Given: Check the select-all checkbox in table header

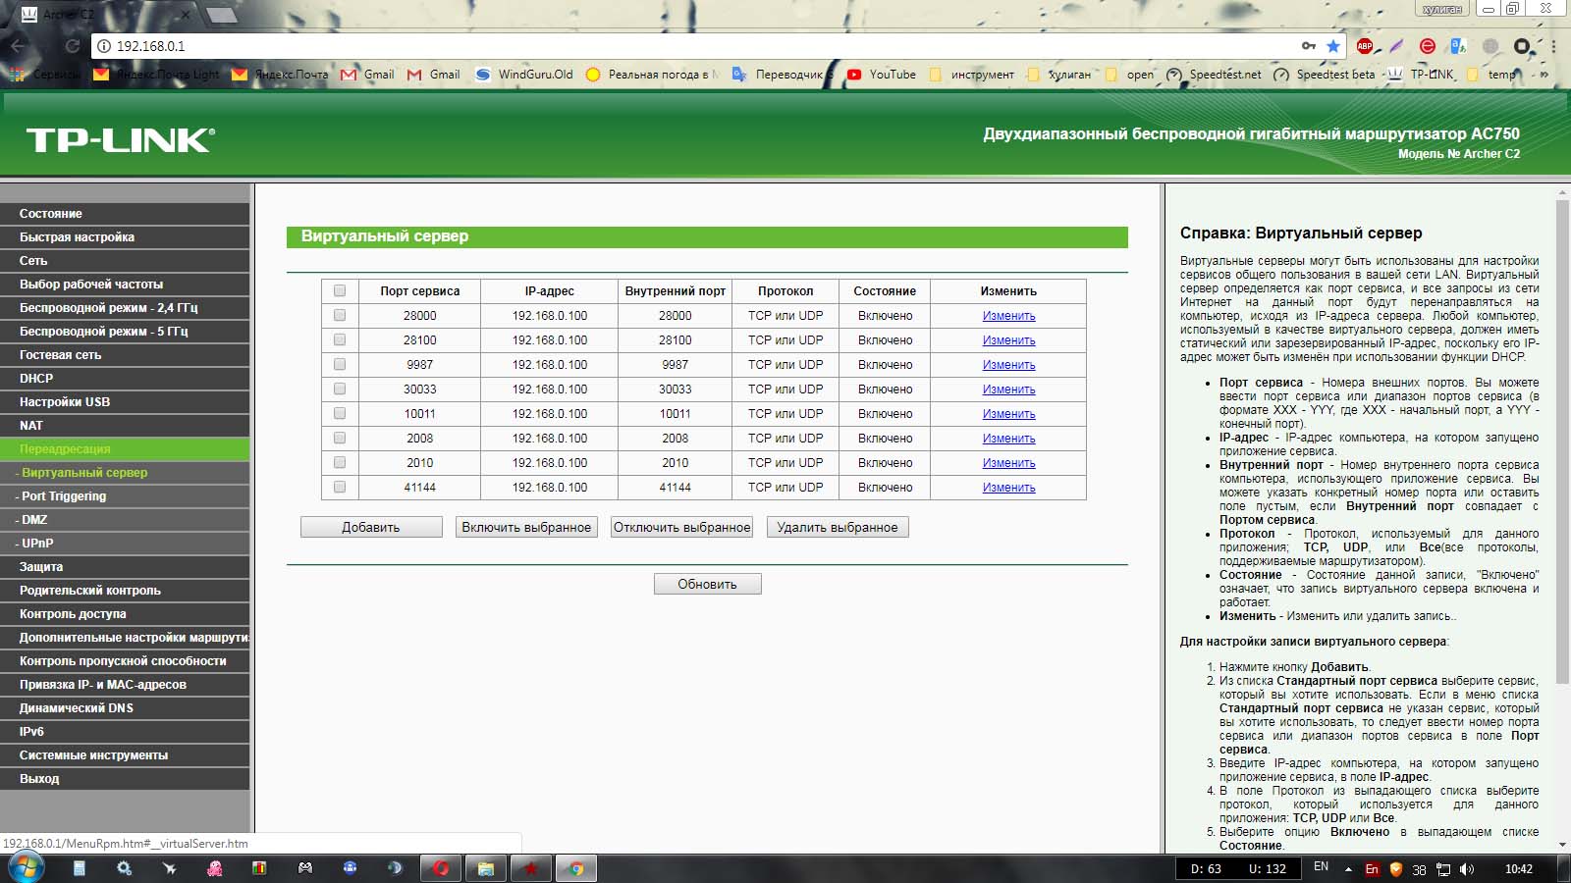Looking at the screenshot, I should click(340, 291).
